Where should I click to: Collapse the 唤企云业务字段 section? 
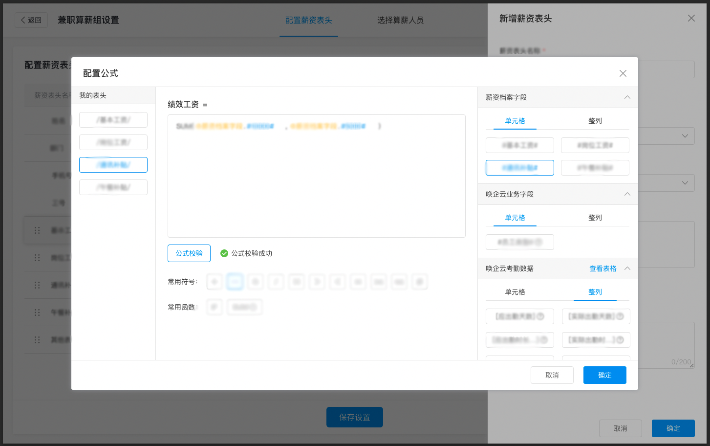tap(627, 194)
